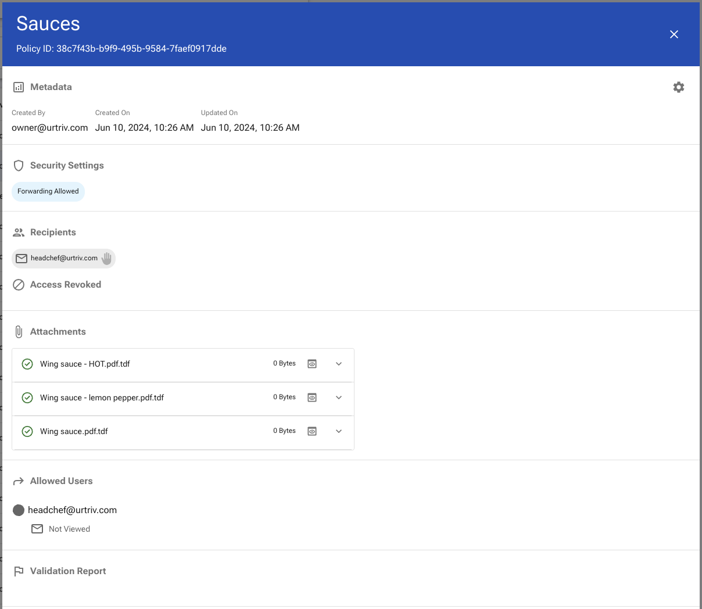Open the Metadata settings gear
The height and width of the screenshot is (609, 702).
point(678,87)
